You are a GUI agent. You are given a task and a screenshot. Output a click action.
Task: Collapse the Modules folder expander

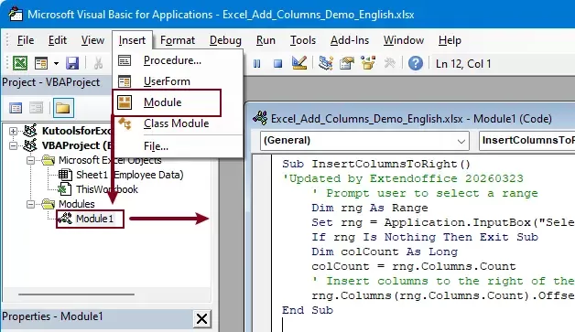31,204
